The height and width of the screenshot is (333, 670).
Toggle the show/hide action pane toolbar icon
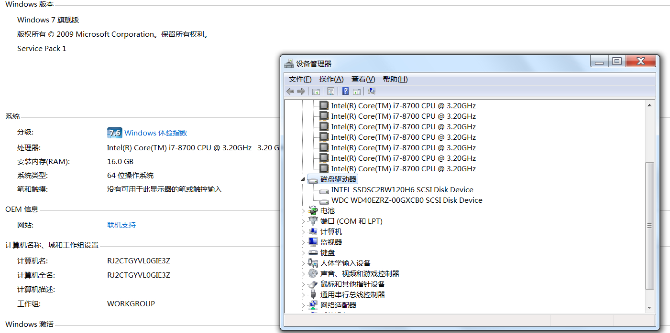point(356,91)
